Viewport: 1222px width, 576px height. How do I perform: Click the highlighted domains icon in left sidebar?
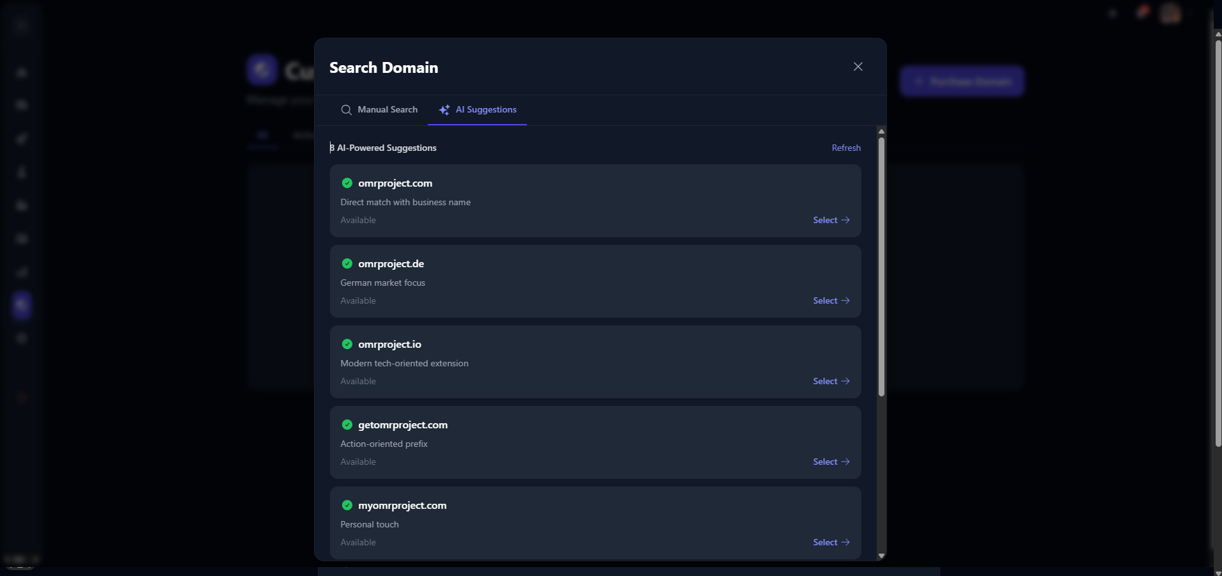coord(20,305)
